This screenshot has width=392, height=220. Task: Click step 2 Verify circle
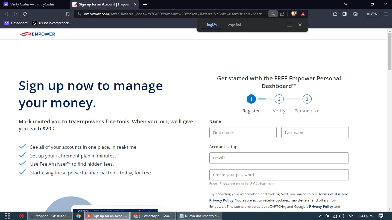pyautogui.click(x=279, y=99)
